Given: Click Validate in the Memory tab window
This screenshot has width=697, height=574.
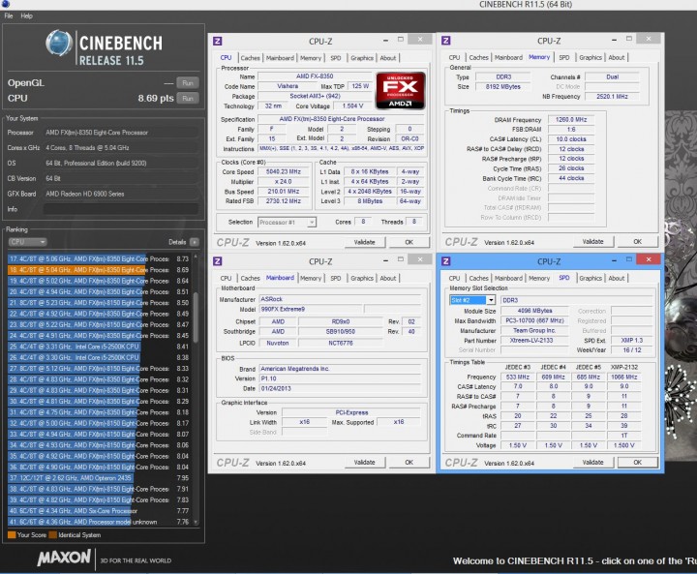Looking at the screenshot, I should (x=593, y=241).
